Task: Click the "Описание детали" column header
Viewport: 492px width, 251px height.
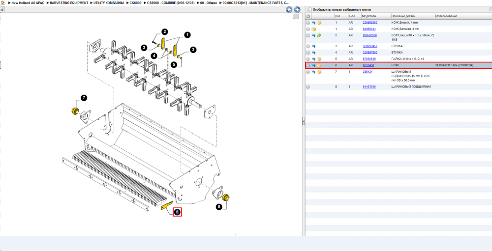Action: tap(403, 16)
